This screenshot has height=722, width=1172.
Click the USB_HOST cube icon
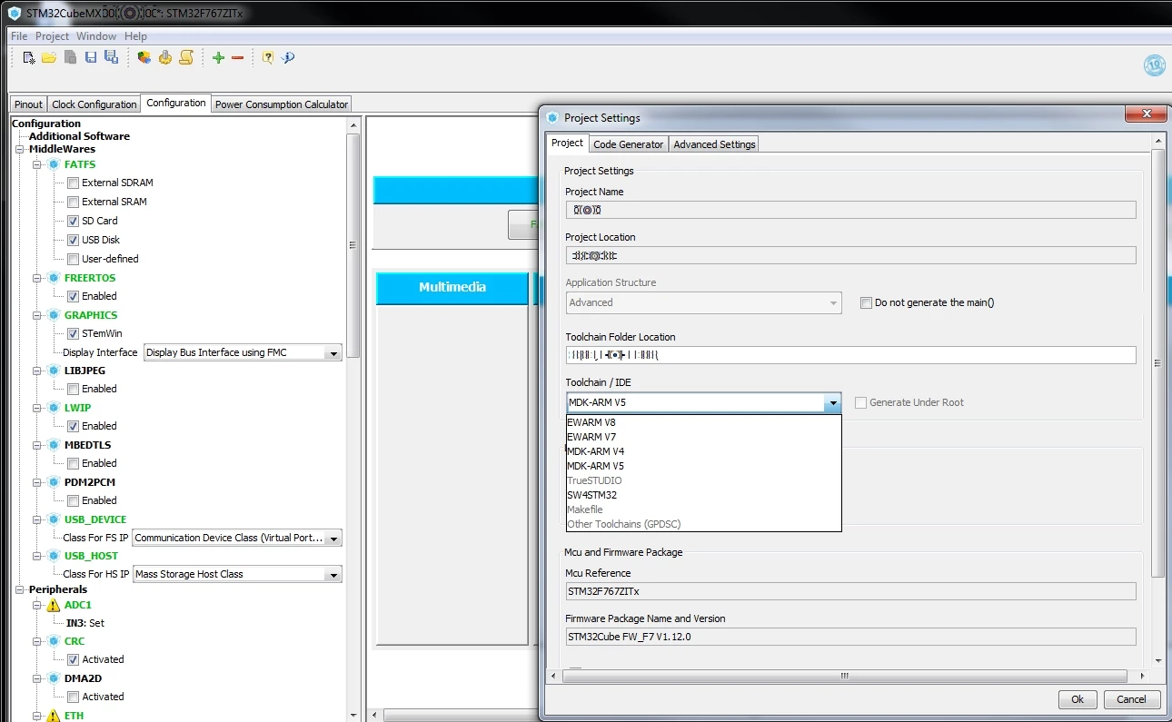(54, 556)
